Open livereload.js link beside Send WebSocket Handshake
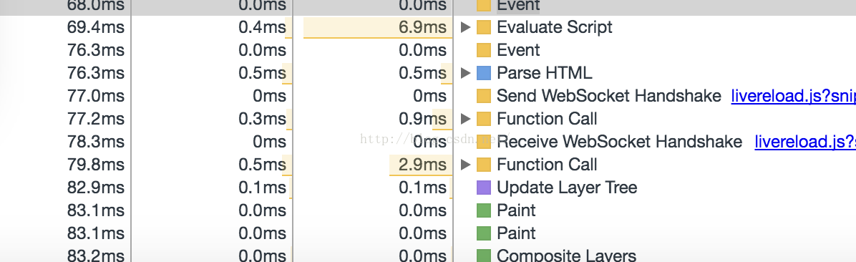Viewport: 856px width, 262px height. pos(793,96)
